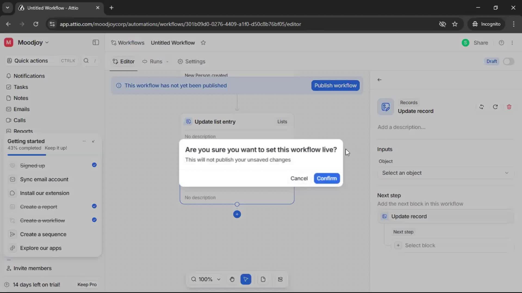
Task: Click the plus button to add a block
Action: 237,214
